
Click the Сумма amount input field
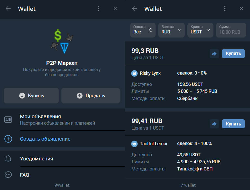(x=231, y=30)
